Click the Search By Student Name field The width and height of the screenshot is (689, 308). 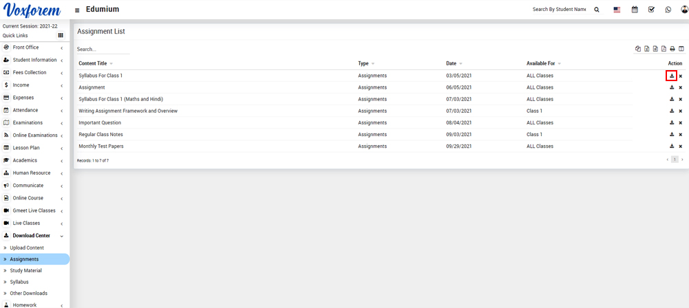click(x=559, y=10)
